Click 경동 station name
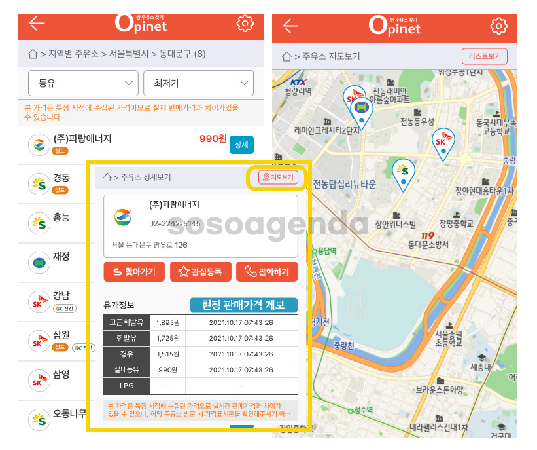Viewport: 537px width, 450px height. tap(61, 178)
